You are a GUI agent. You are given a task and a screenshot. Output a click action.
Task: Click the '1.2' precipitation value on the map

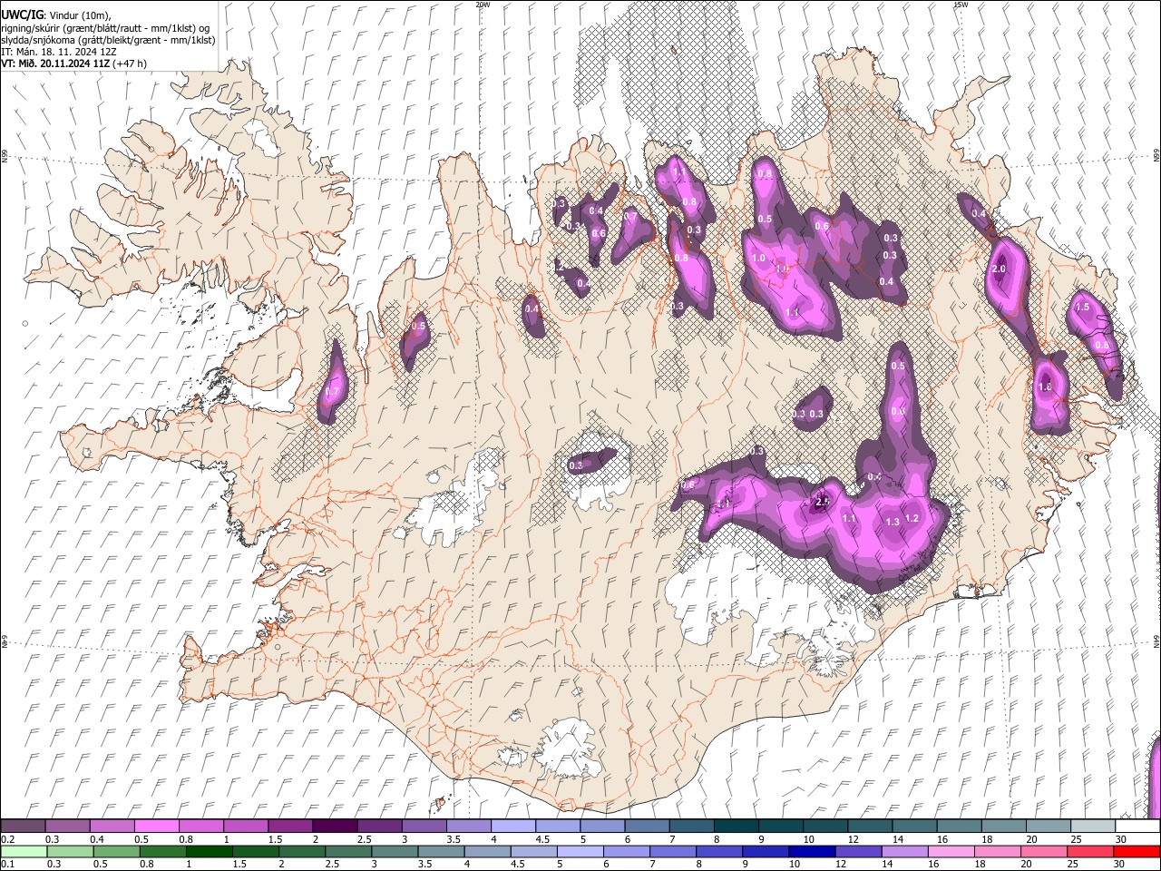pos(912,518)
